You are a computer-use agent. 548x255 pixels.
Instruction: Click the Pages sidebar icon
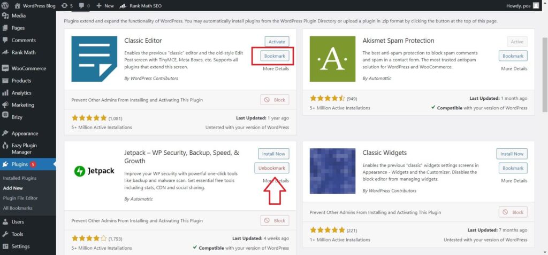tap(5, 28)
